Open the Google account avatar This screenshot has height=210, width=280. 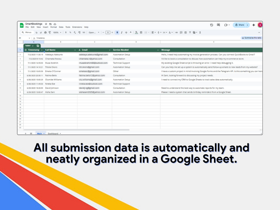(x=260, y=25)
